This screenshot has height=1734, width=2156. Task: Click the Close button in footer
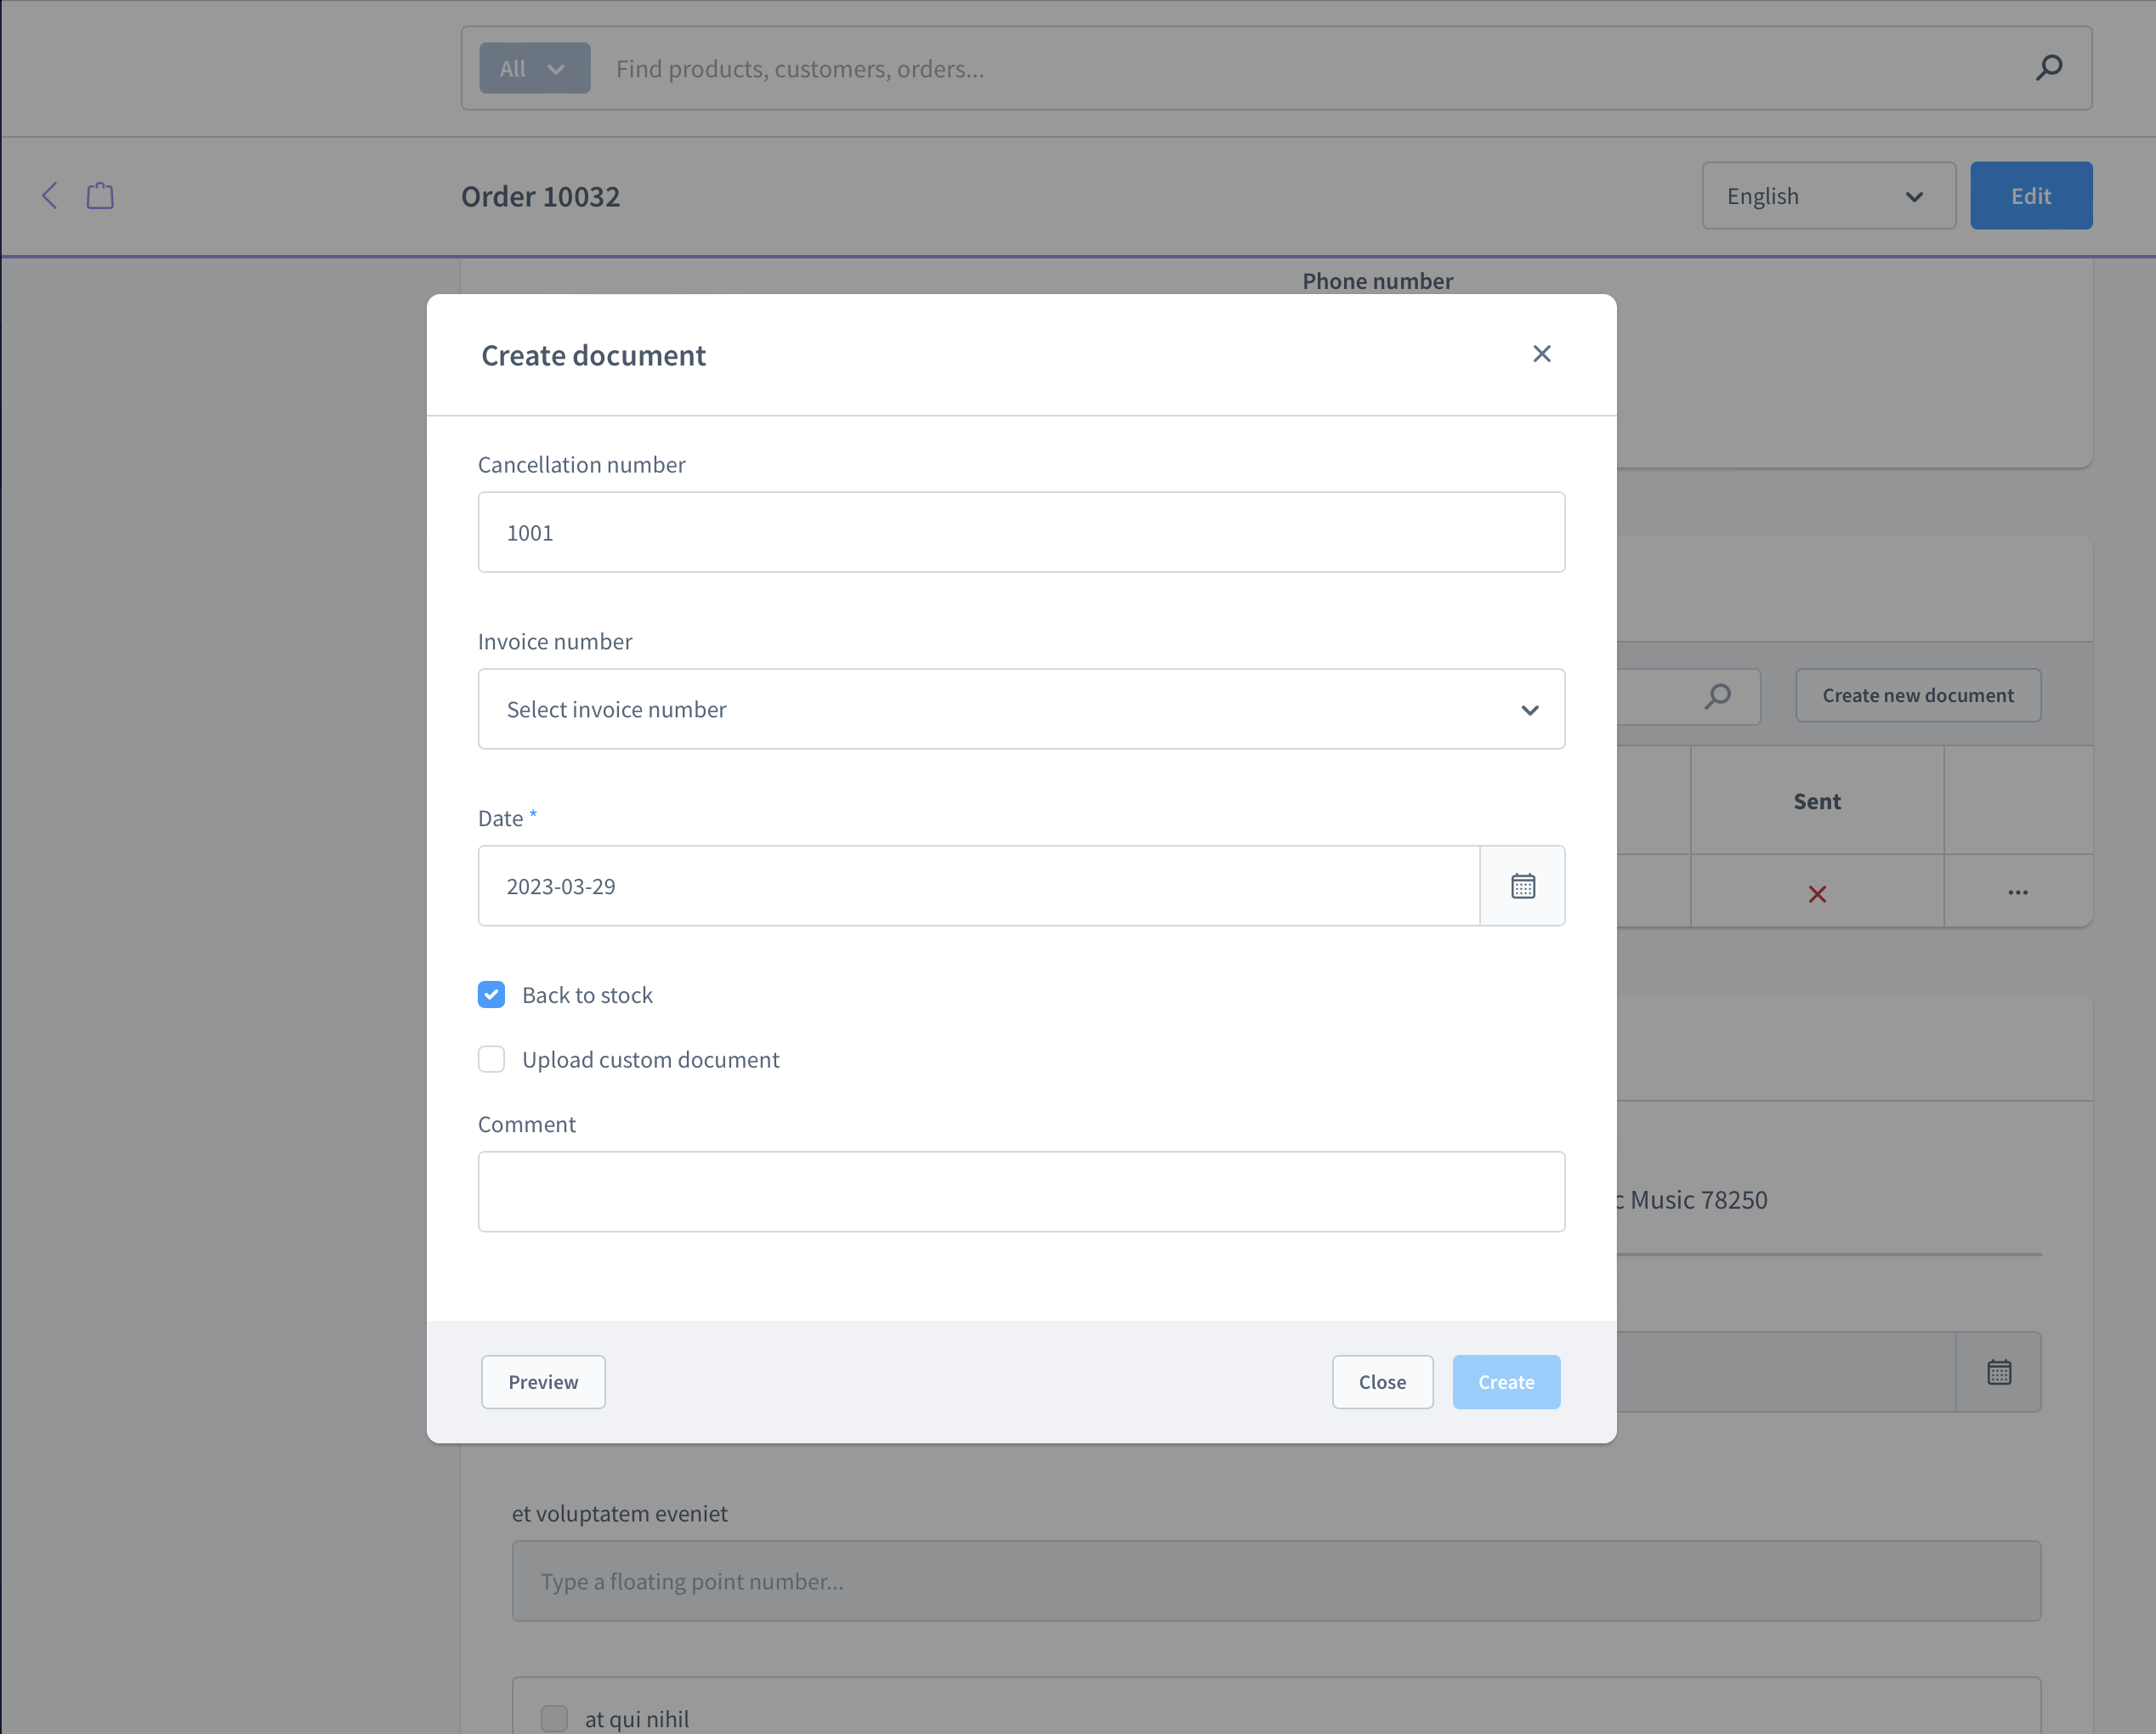(1382, 1382)
